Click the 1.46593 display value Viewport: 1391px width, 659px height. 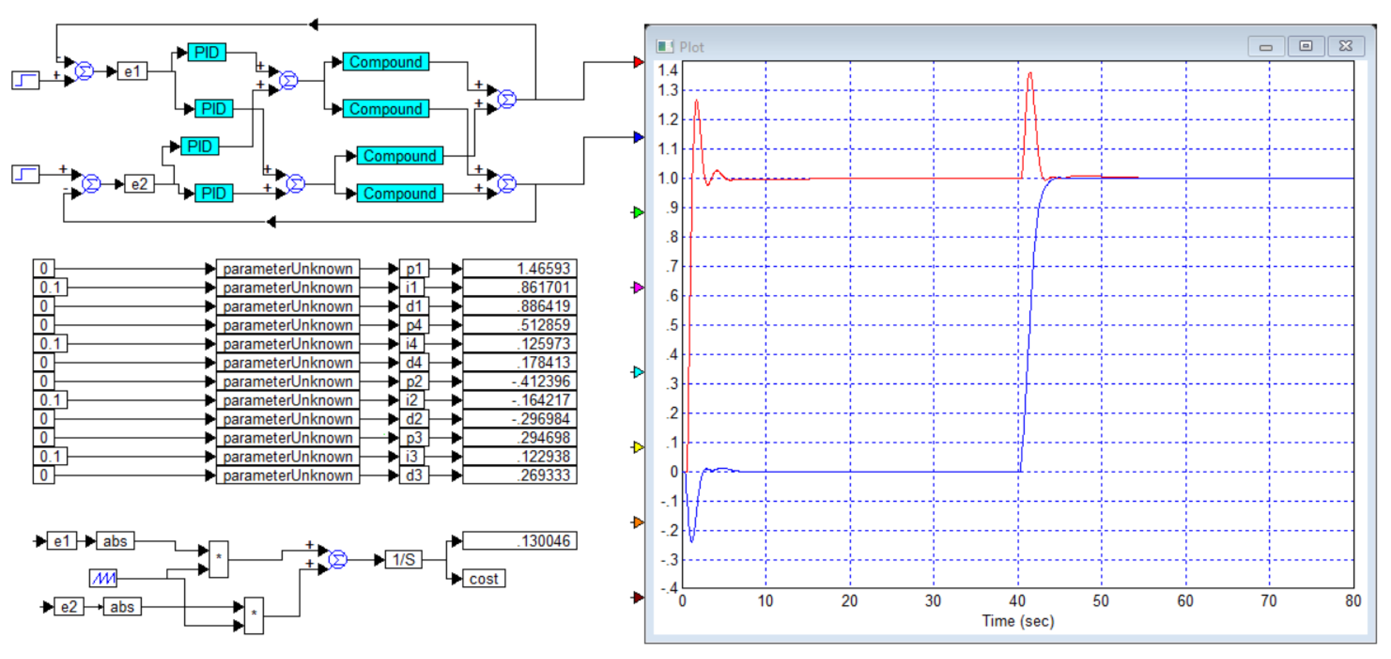[519, 268]
